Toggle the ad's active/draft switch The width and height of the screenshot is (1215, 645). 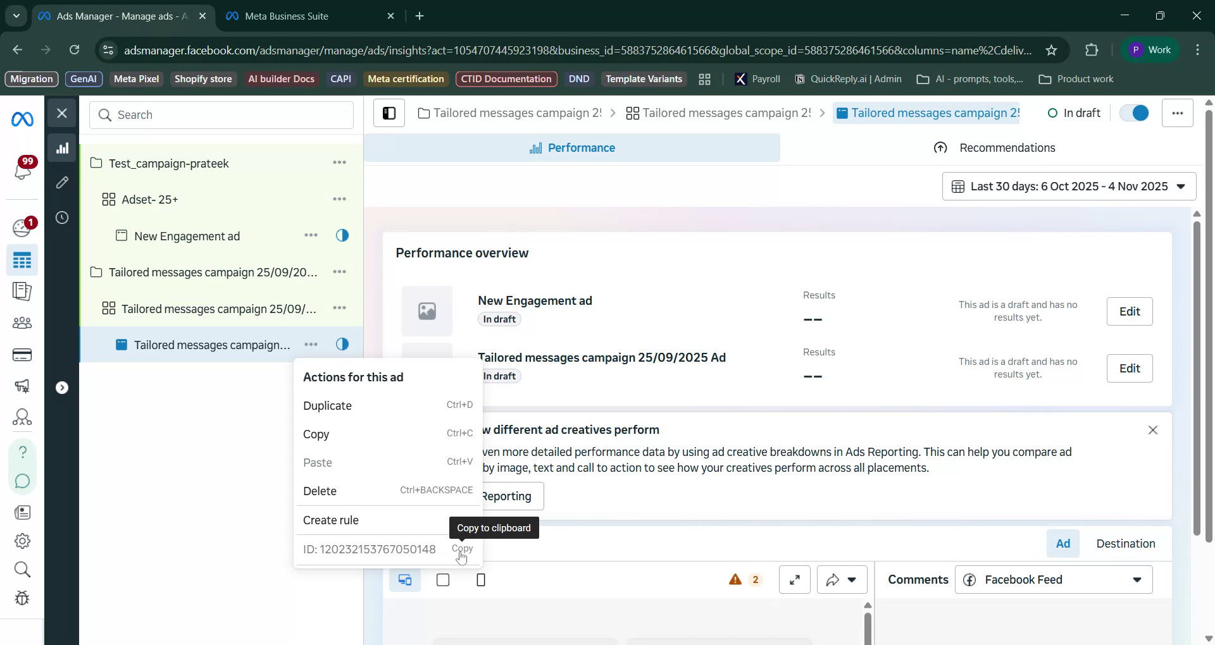pyautogui.click(x=1134, y=113)
